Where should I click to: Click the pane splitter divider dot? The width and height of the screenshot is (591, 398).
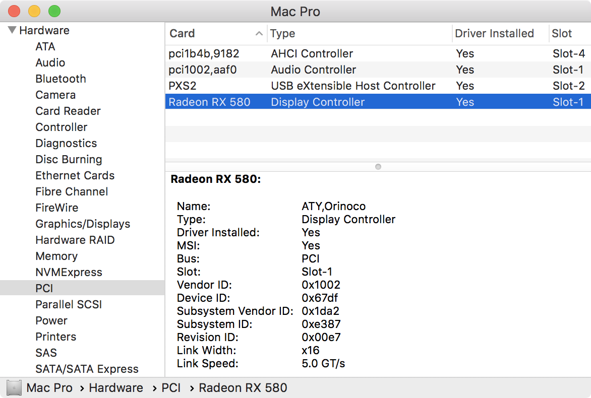(x=378, y=167)
